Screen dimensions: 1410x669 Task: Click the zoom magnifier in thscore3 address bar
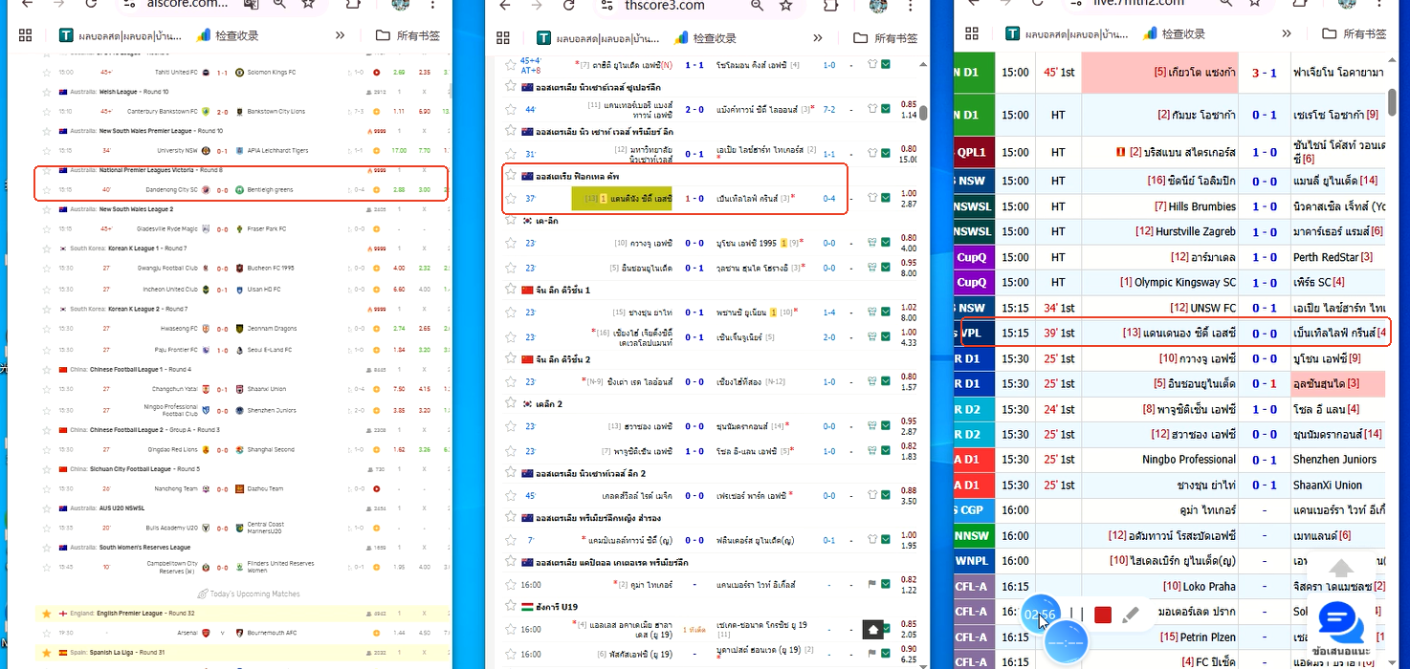point(757,6)
